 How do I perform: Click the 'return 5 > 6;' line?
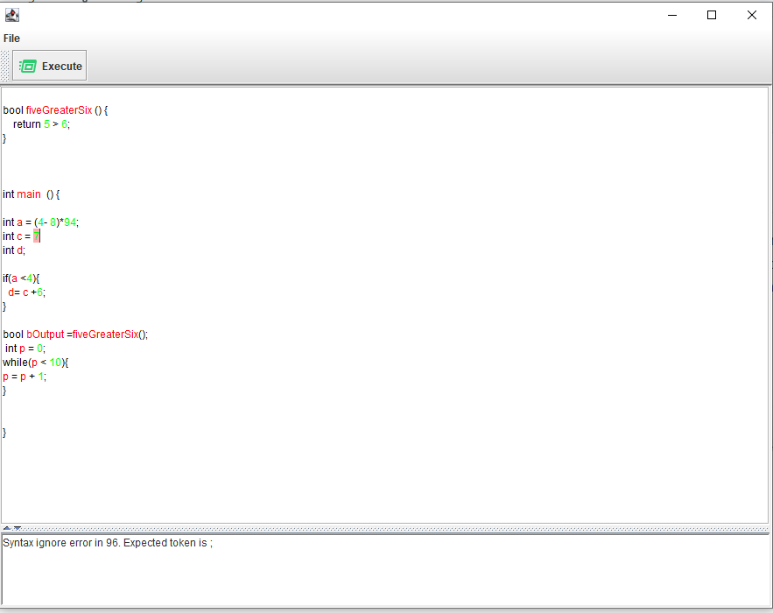(41, 124)
